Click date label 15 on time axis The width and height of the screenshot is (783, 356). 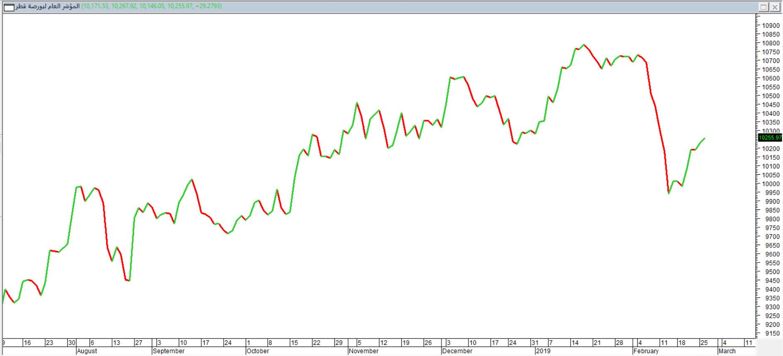coord(294,343)
